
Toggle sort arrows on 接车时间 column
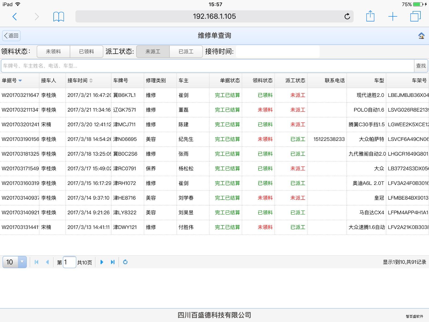point(91,80)
